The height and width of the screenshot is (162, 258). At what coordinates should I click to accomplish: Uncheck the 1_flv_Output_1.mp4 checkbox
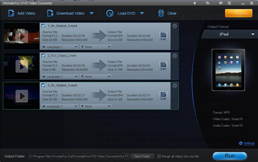click(x=43, y=26)
